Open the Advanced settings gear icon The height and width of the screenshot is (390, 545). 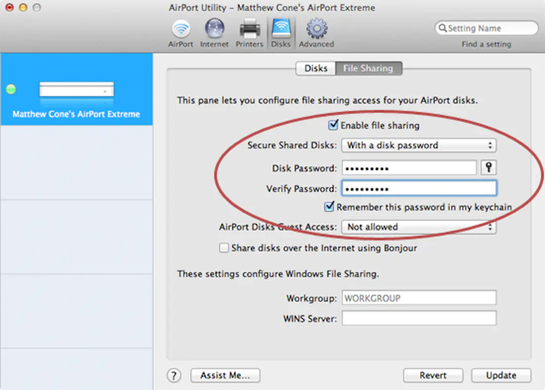316,28
